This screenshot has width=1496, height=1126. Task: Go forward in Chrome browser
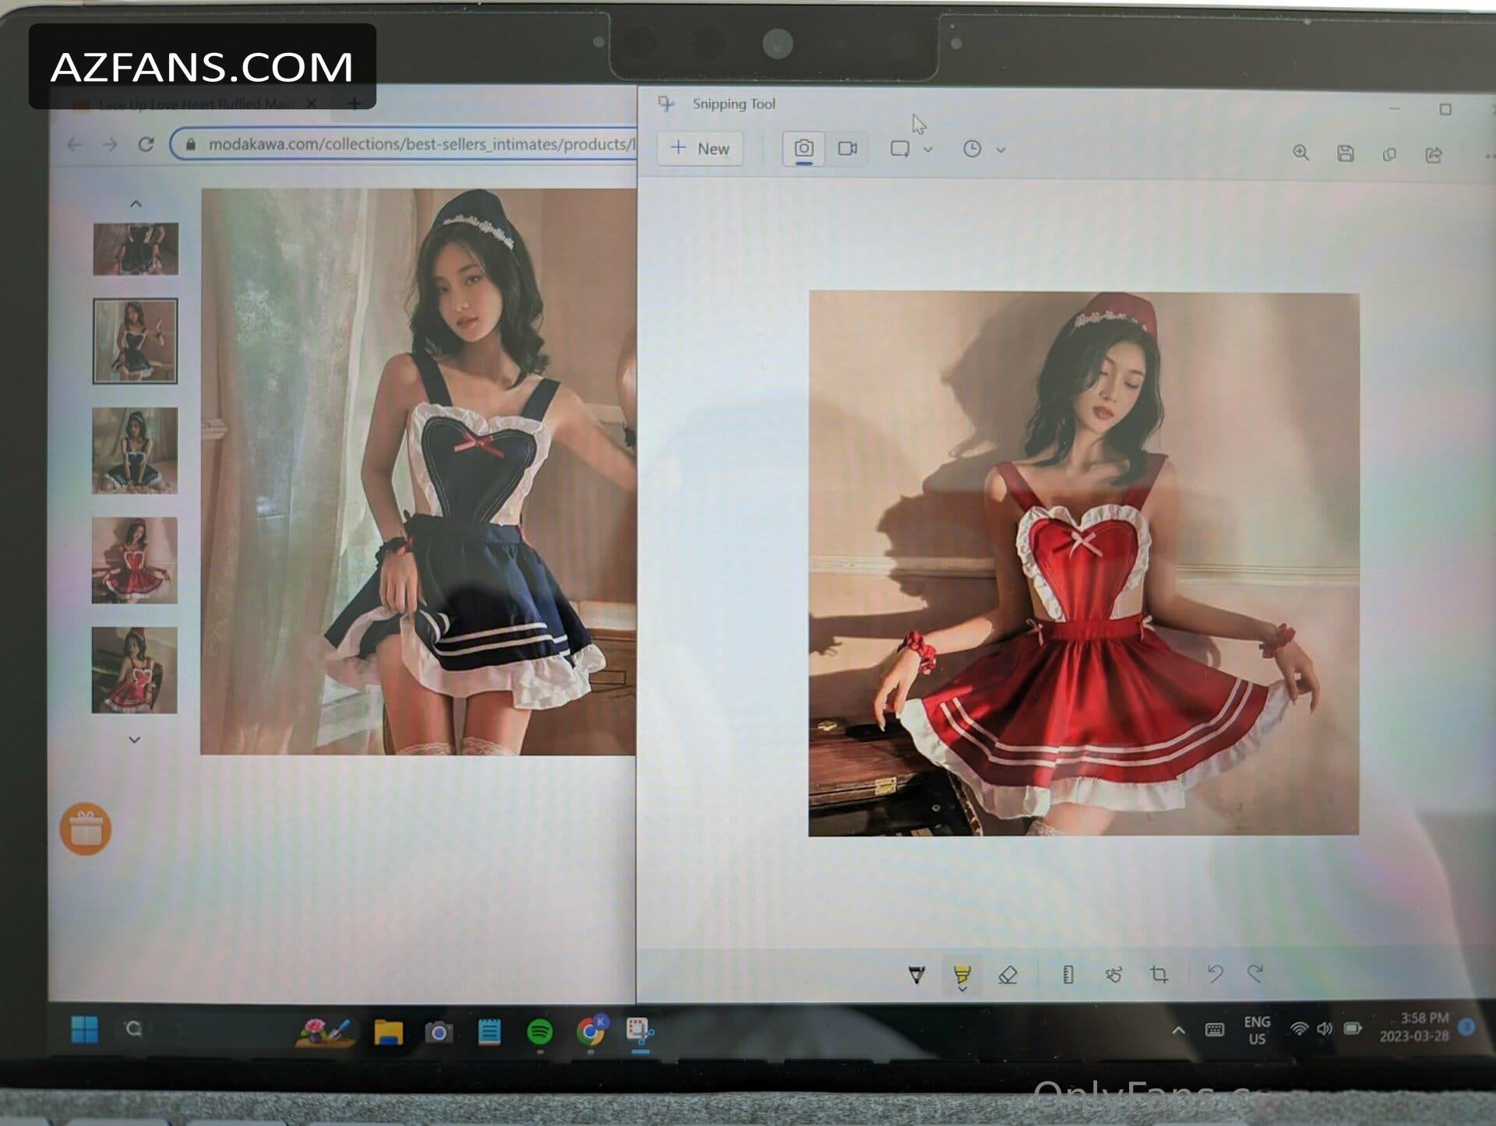coord(110,145)
